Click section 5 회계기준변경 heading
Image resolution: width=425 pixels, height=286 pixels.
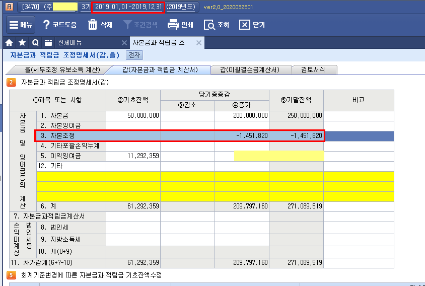point(91,275)
